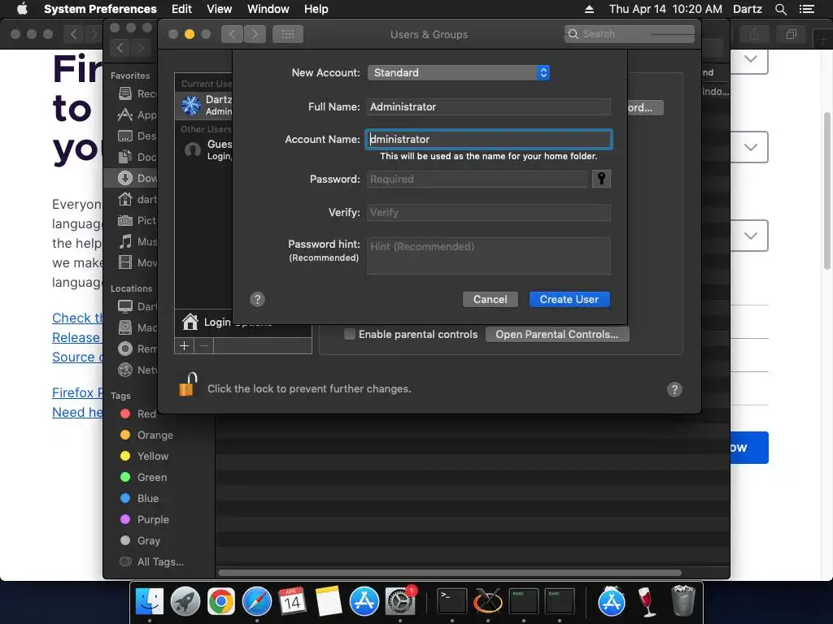Open Spotlight search in the menu bar
The width and height of the screenshot is (833, 624).
pyautogui.click(x=780, y=9)
